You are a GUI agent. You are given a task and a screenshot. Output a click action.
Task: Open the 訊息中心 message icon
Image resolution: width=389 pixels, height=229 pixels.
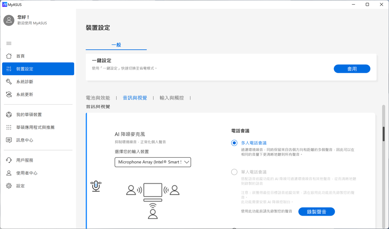click(x=9, y=140)
